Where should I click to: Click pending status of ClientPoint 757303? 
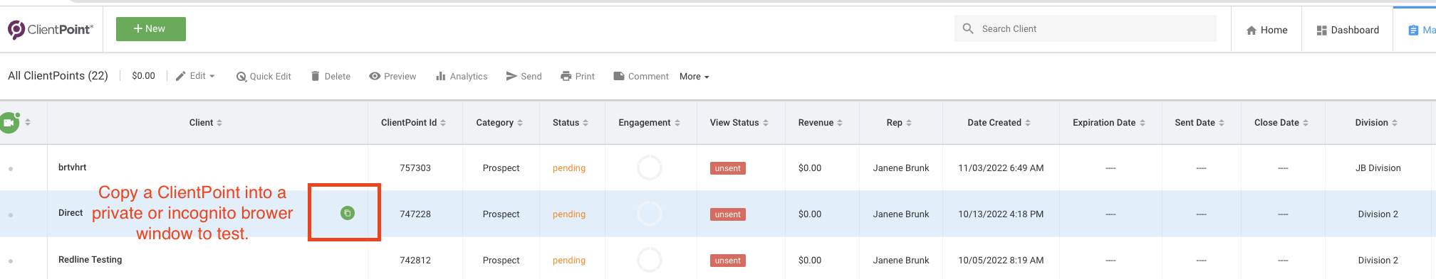point(569,168)
